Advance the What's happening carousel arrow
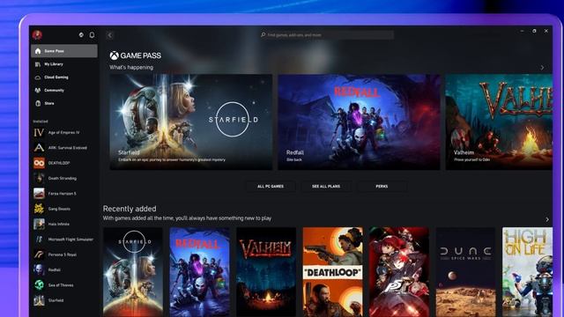Viewport: 564px width, 317px height. click(542, 68)
